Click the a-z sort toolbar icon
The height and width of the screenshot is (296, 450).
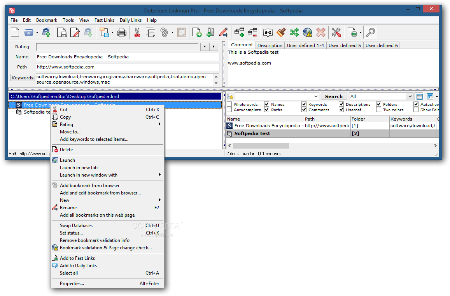[268, 32]
